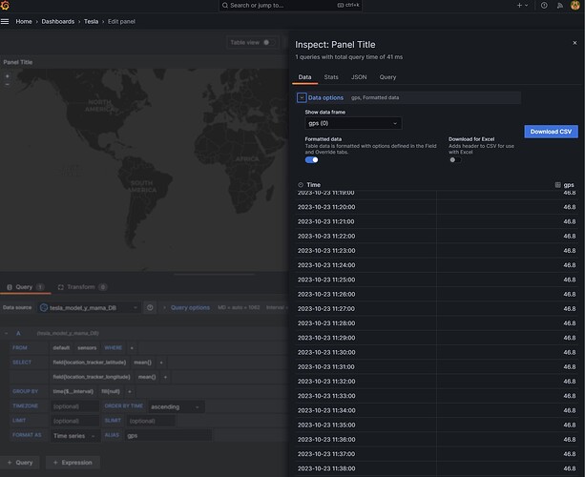Click the Dashboards breadcrumb link

point(57,21)
